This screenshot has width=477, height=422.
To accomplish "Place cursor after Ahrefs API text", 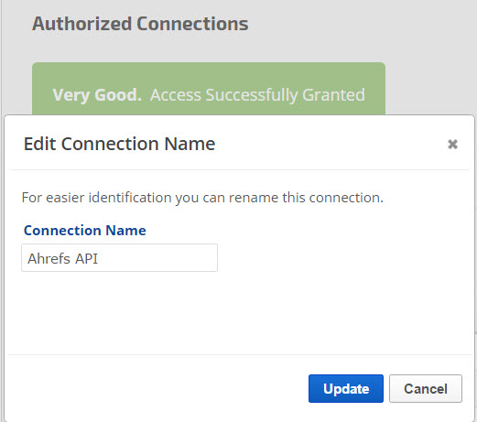I will [x=99, y=258].
